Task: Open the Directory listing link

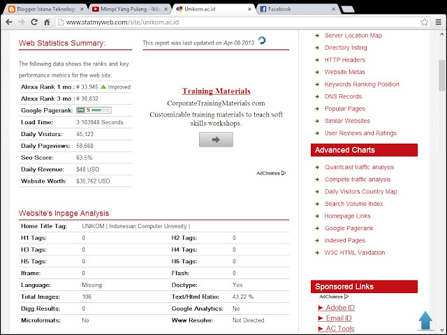Action: [346, 47]
